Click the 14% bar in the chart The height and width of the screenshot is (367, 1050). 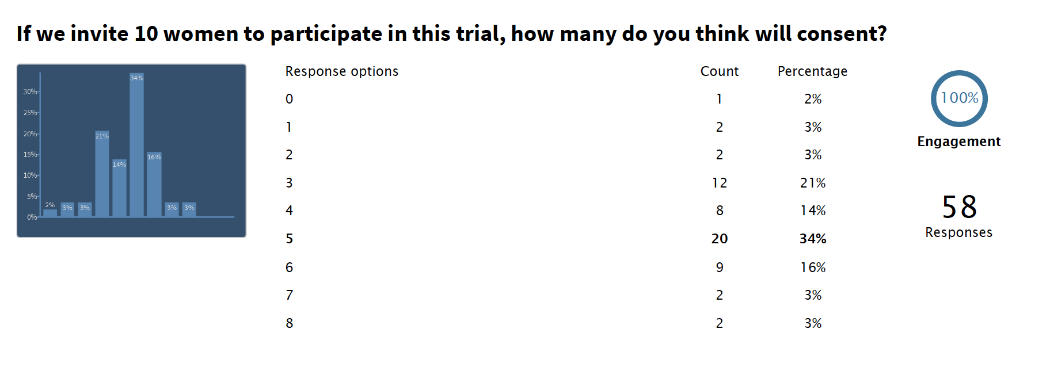pos(119,189)
